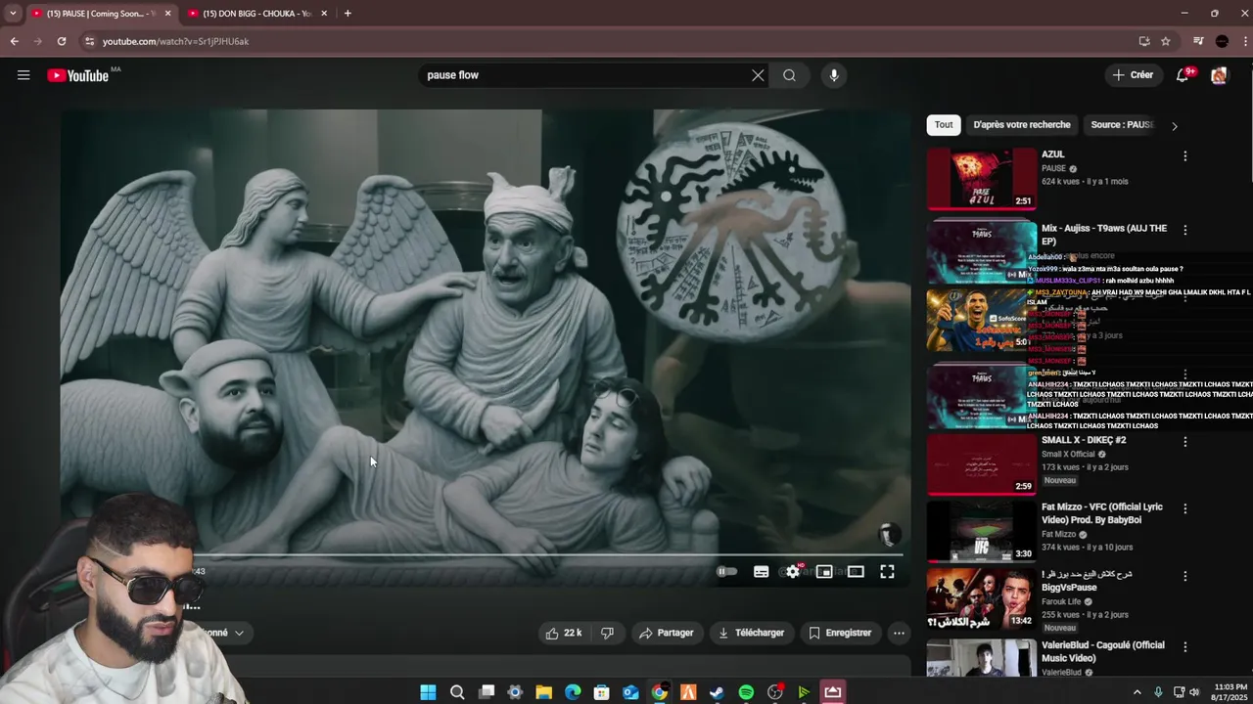Bookmark this page with the star
The image size is (1253, 704).
pyautogui.click(x=1166, y=41)
